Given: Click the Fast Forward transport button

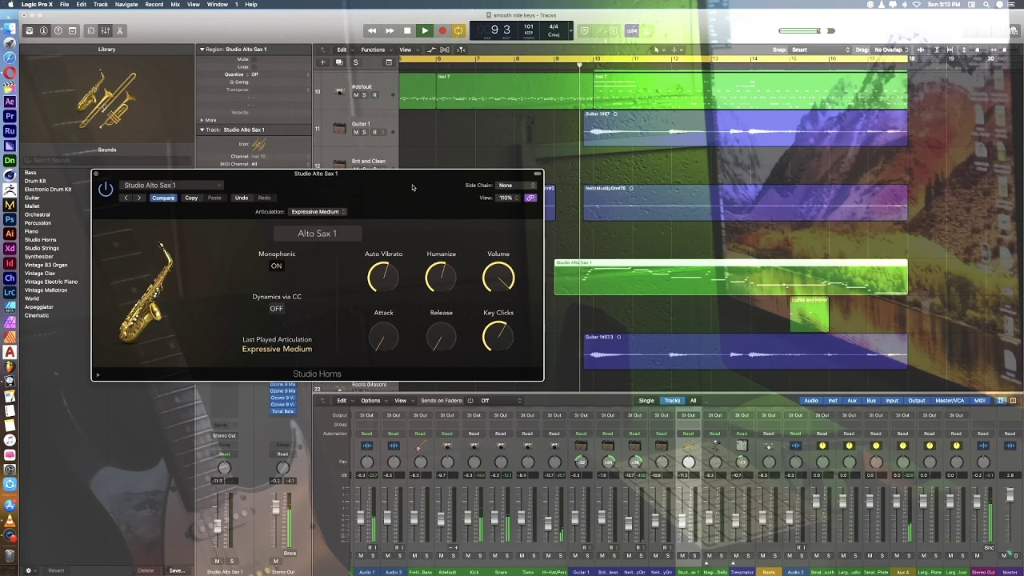Looking at the screenshot, I should 390,31.
